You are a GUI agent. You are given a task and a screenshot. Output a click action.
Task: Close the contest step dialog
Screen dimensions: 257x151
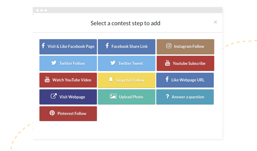(x=215, y=22)
